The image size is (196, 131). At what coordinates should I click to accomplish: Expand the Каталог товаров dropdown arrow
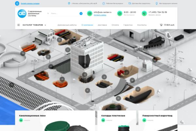45,25
